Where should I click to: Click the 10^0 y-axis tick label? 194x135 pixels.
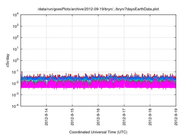16,61
